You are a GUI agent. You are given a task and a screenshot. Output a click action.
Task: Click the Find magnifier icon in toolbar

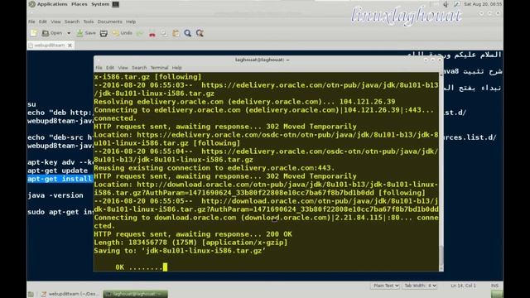tap(188, 33)
